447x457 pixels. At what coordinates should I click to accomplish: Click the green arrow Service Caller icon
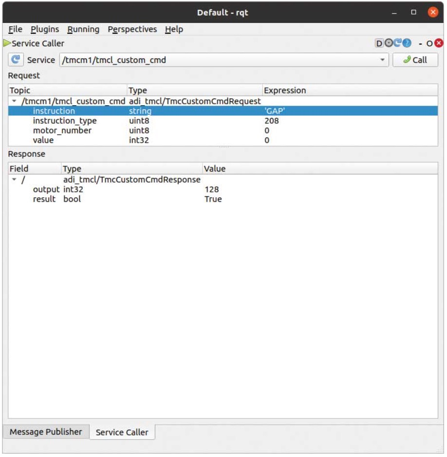point(7,44)
